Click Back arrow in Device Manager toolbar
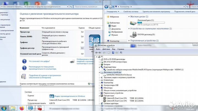The image size is (198, 111). (97, 53)
